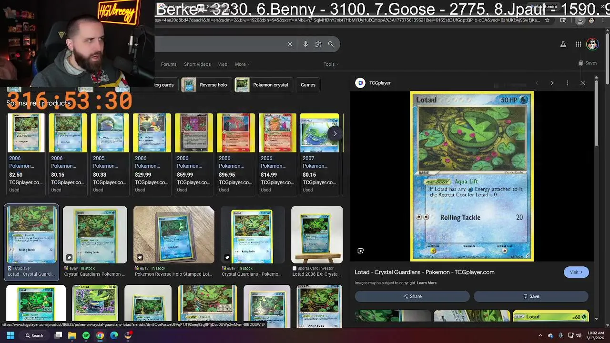Close the TCGplayer image preview panel

[x=582, y=83]
